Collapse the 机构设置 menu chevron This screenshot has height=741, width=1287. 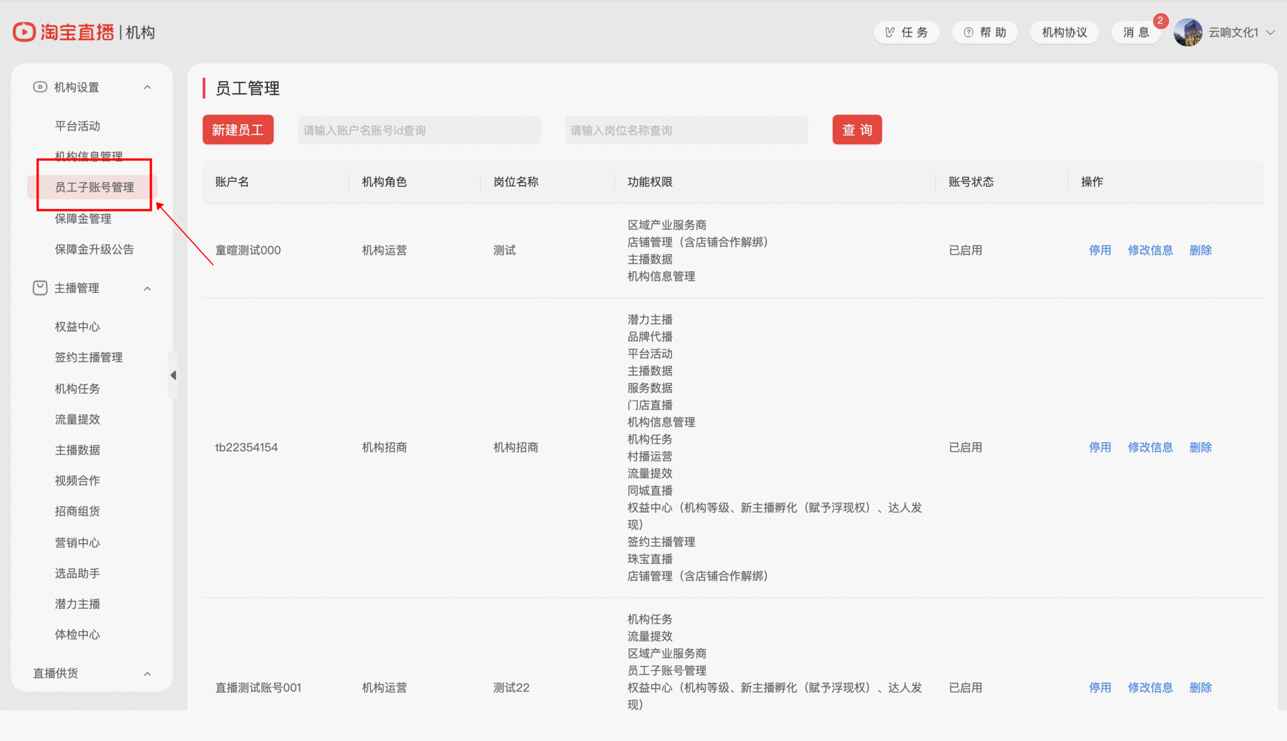click(147, 87)
